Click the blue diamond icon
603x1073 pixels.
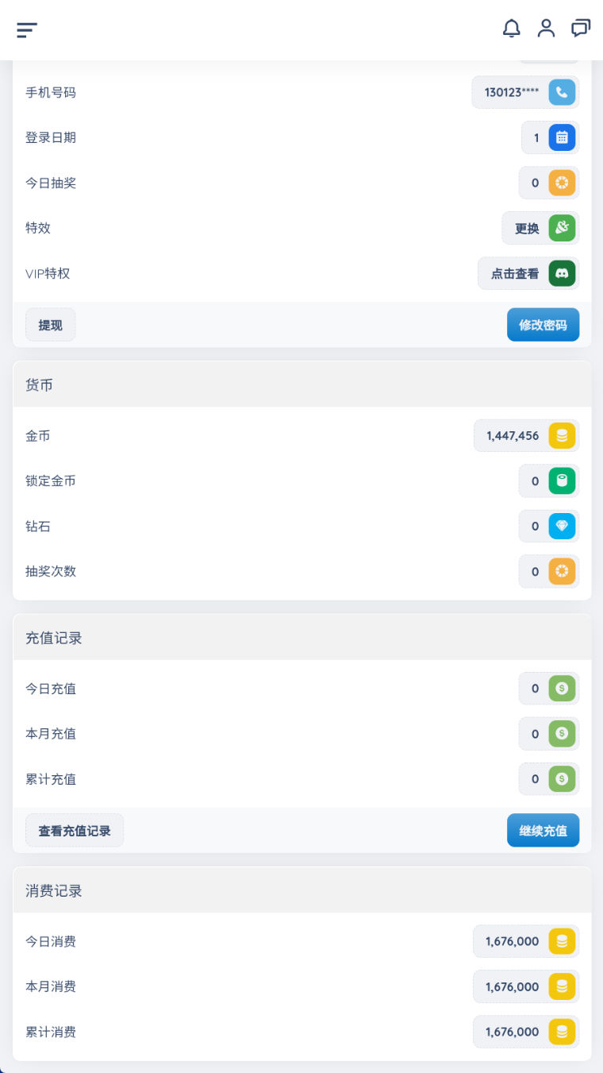562,526
